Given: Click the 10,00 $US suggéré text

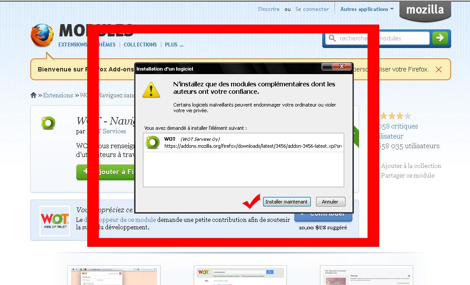Looking at the screenshot, I should click(x=323, y=228).
